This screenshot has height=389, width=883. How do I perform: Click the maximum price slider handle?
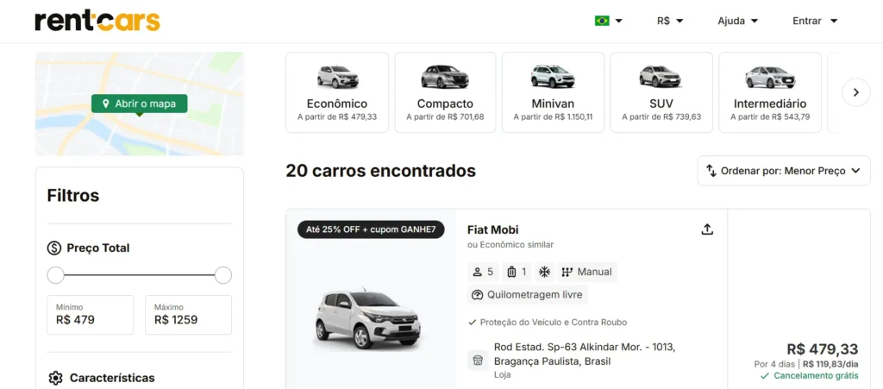click(x=223, y=275)
